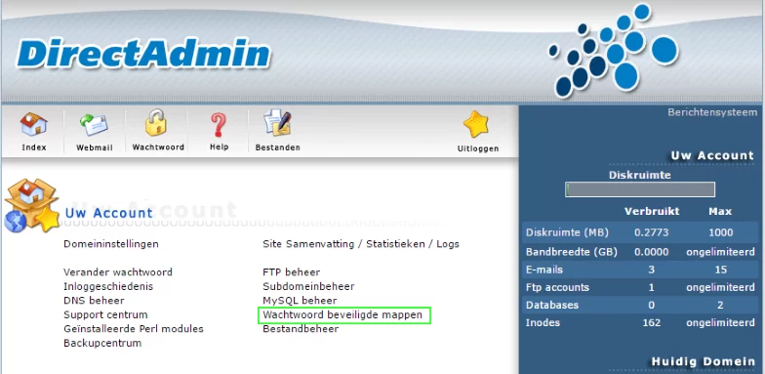
Task: Open Backupcentrum link
Action: point(102,343)
